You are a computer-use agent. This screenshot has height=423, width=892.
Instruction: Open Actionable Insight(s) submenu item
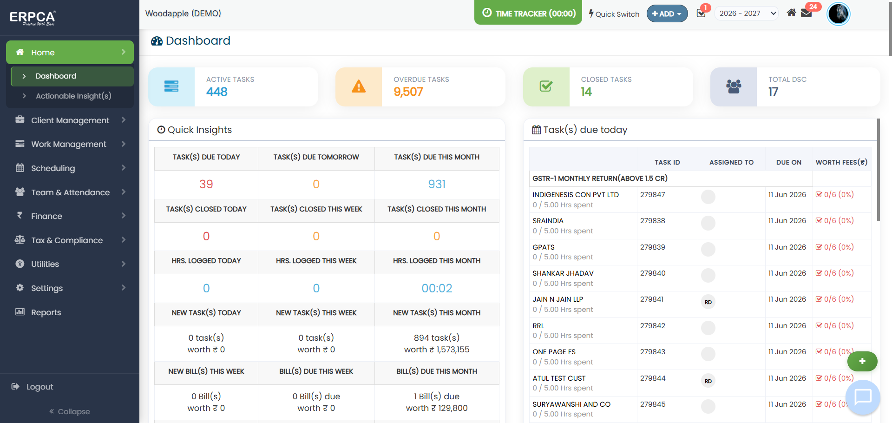click(x=72, y=96)
